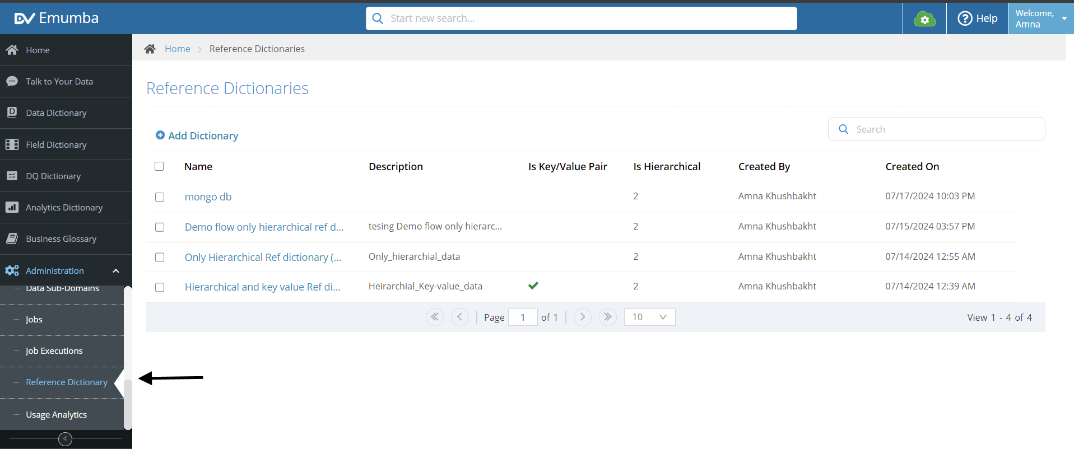Go to last page of results
Image resolution: width=1074 pixels, height=449 pixels.
pos(608,317)
